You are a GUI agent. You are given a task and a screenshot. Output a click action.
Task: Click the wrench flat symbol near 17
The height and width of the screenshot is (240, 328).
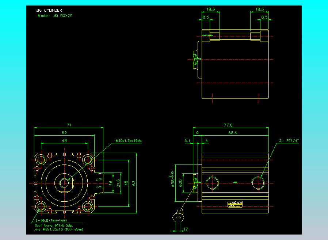[178, 217]
